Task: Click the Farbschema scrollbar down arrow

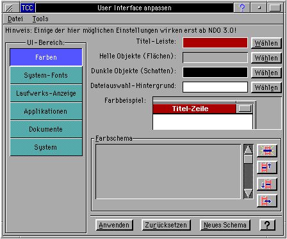Action: pyautogui.click(x=249, y=193)
